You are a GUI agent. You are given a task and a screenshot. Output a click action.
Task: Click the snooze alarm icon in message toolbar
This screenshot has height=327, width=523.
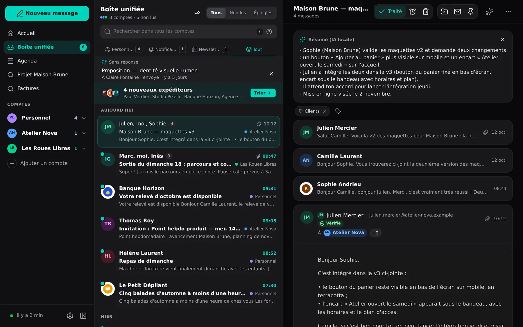coord(413,12)
